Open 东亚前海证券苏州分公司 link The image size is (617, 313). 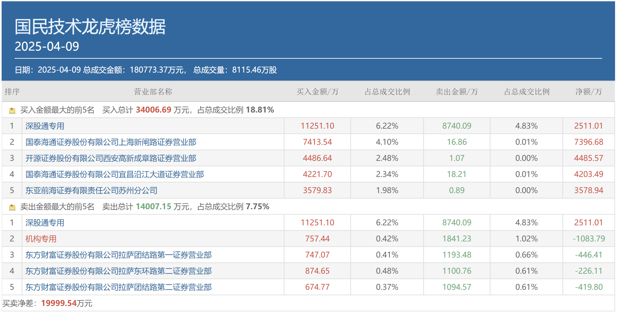coord(91,191)
